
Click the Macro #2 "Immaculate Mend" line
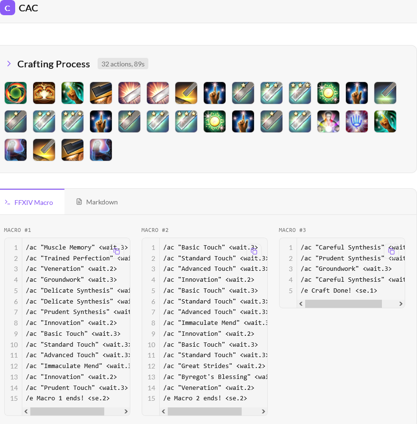pos(215,323)
